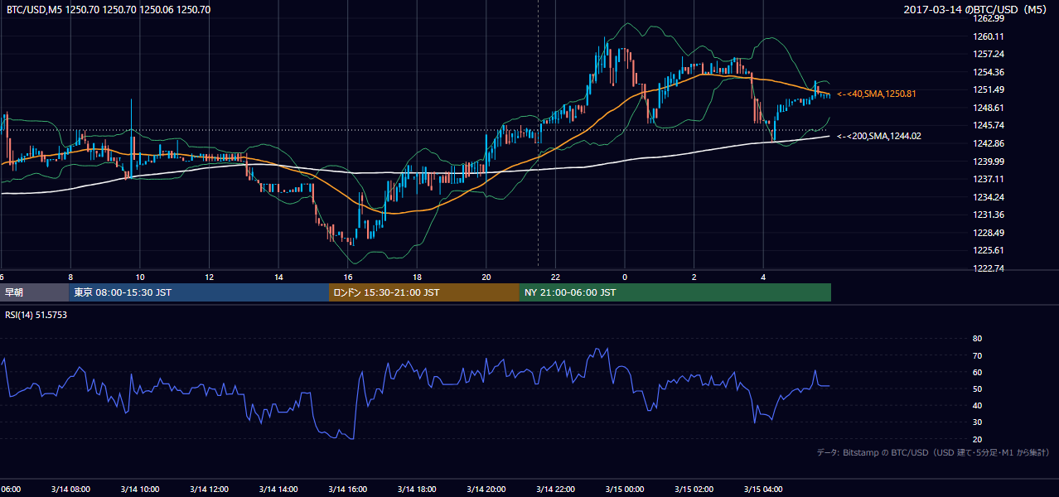
Task: Click hour tick 10 under price chart
Action: 140,277
